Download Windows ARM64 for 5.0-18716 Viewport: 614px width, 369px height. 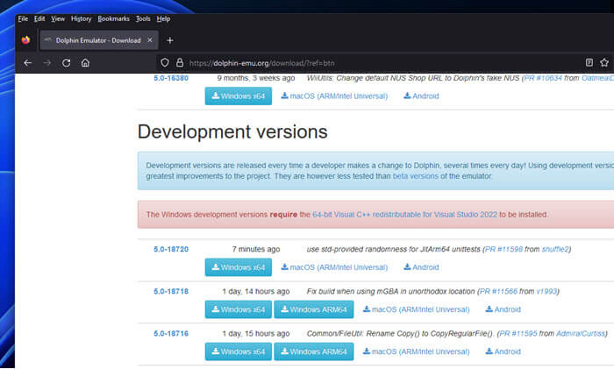[x=314, y=351]
